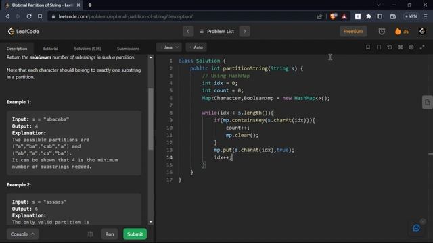Click the '// Using HashMap' comment
Screen dimensions: 433x243
pyautogui.click(x=225, y=76)
